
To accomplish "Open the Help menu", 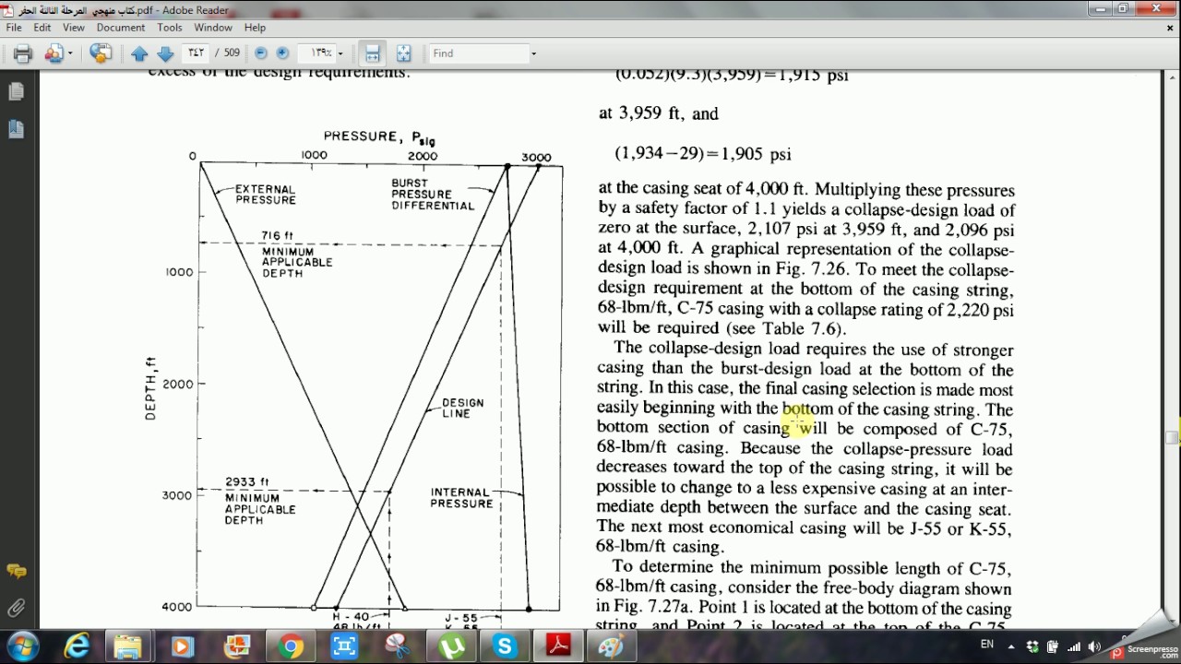I will tap(255, 28).
